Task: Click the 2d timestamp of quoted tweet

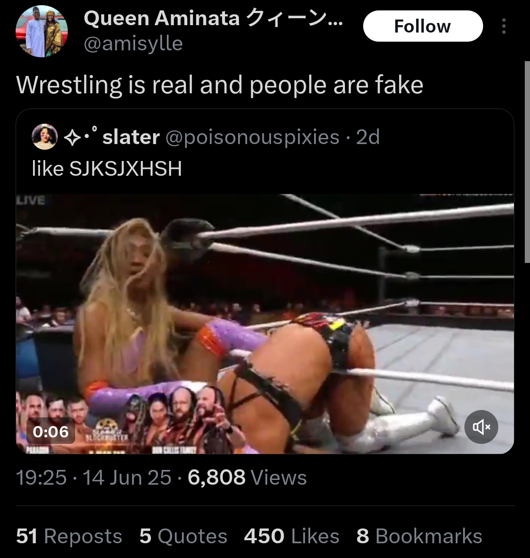Action: [368, 137]
